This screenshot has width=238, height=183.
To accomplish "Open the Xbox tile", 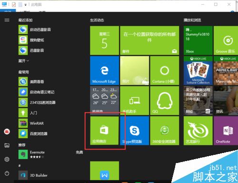I will (x=198, y=41).
